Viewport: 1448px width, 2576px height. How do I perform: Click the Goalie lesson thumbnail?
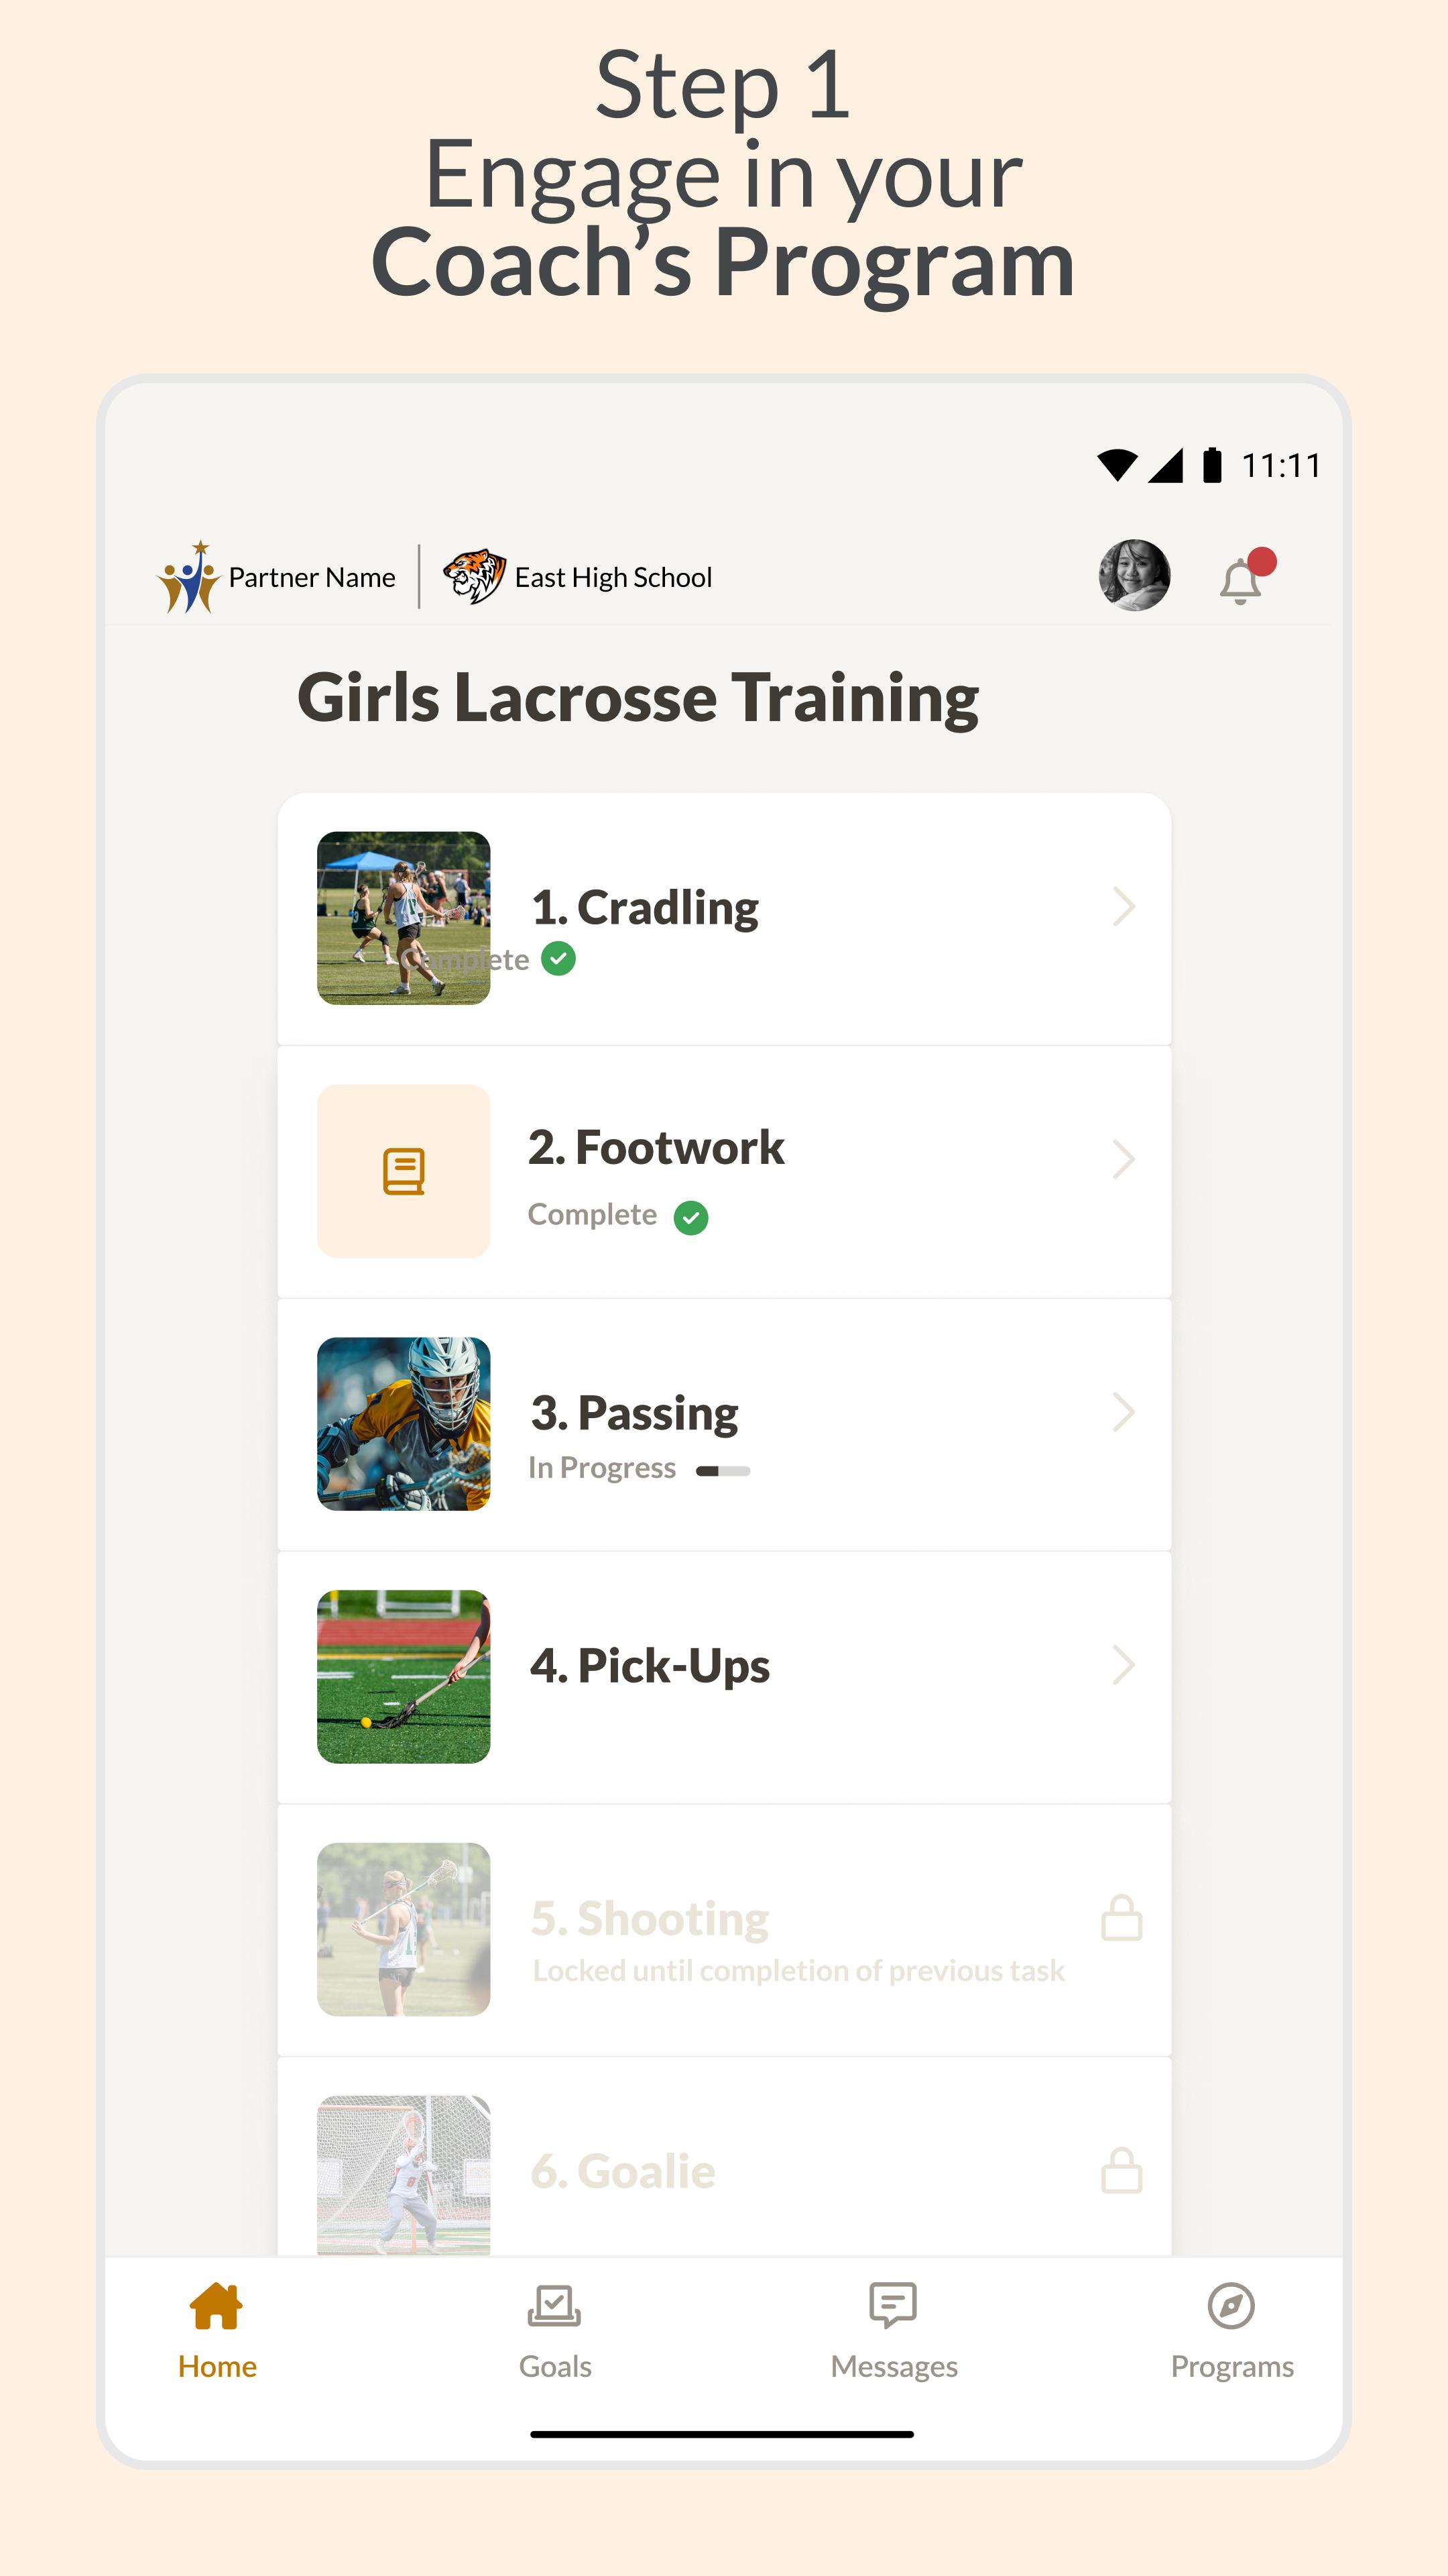(x=404, y=2176)
